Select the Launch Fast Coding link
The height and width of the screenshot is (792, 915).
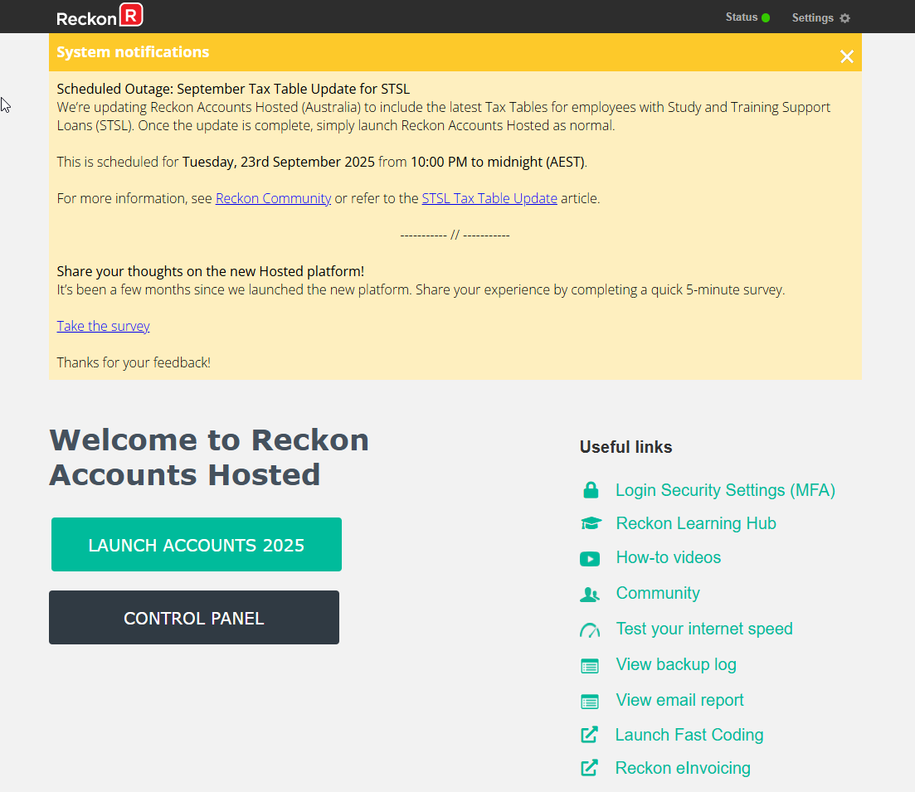(689, 735)
